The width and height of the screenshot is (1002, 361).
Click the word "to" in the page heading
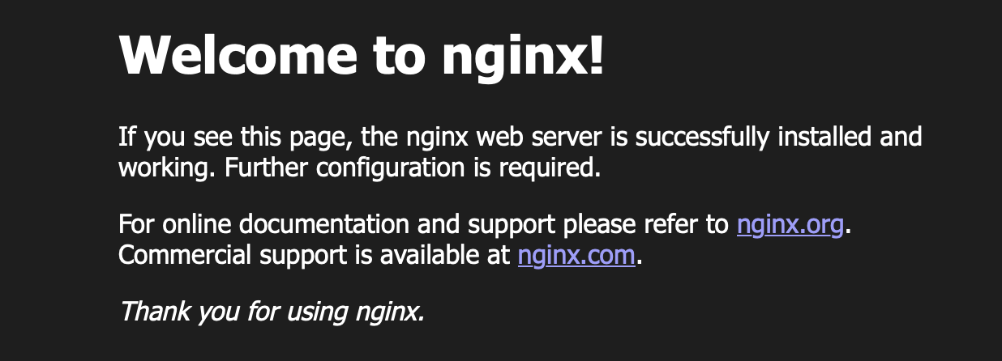pyautogui.click(x=399, y=57)
